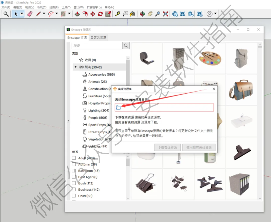Activate the Select arrow tool
The height and width of the screenshot is (222, 271).
(16, 14)
